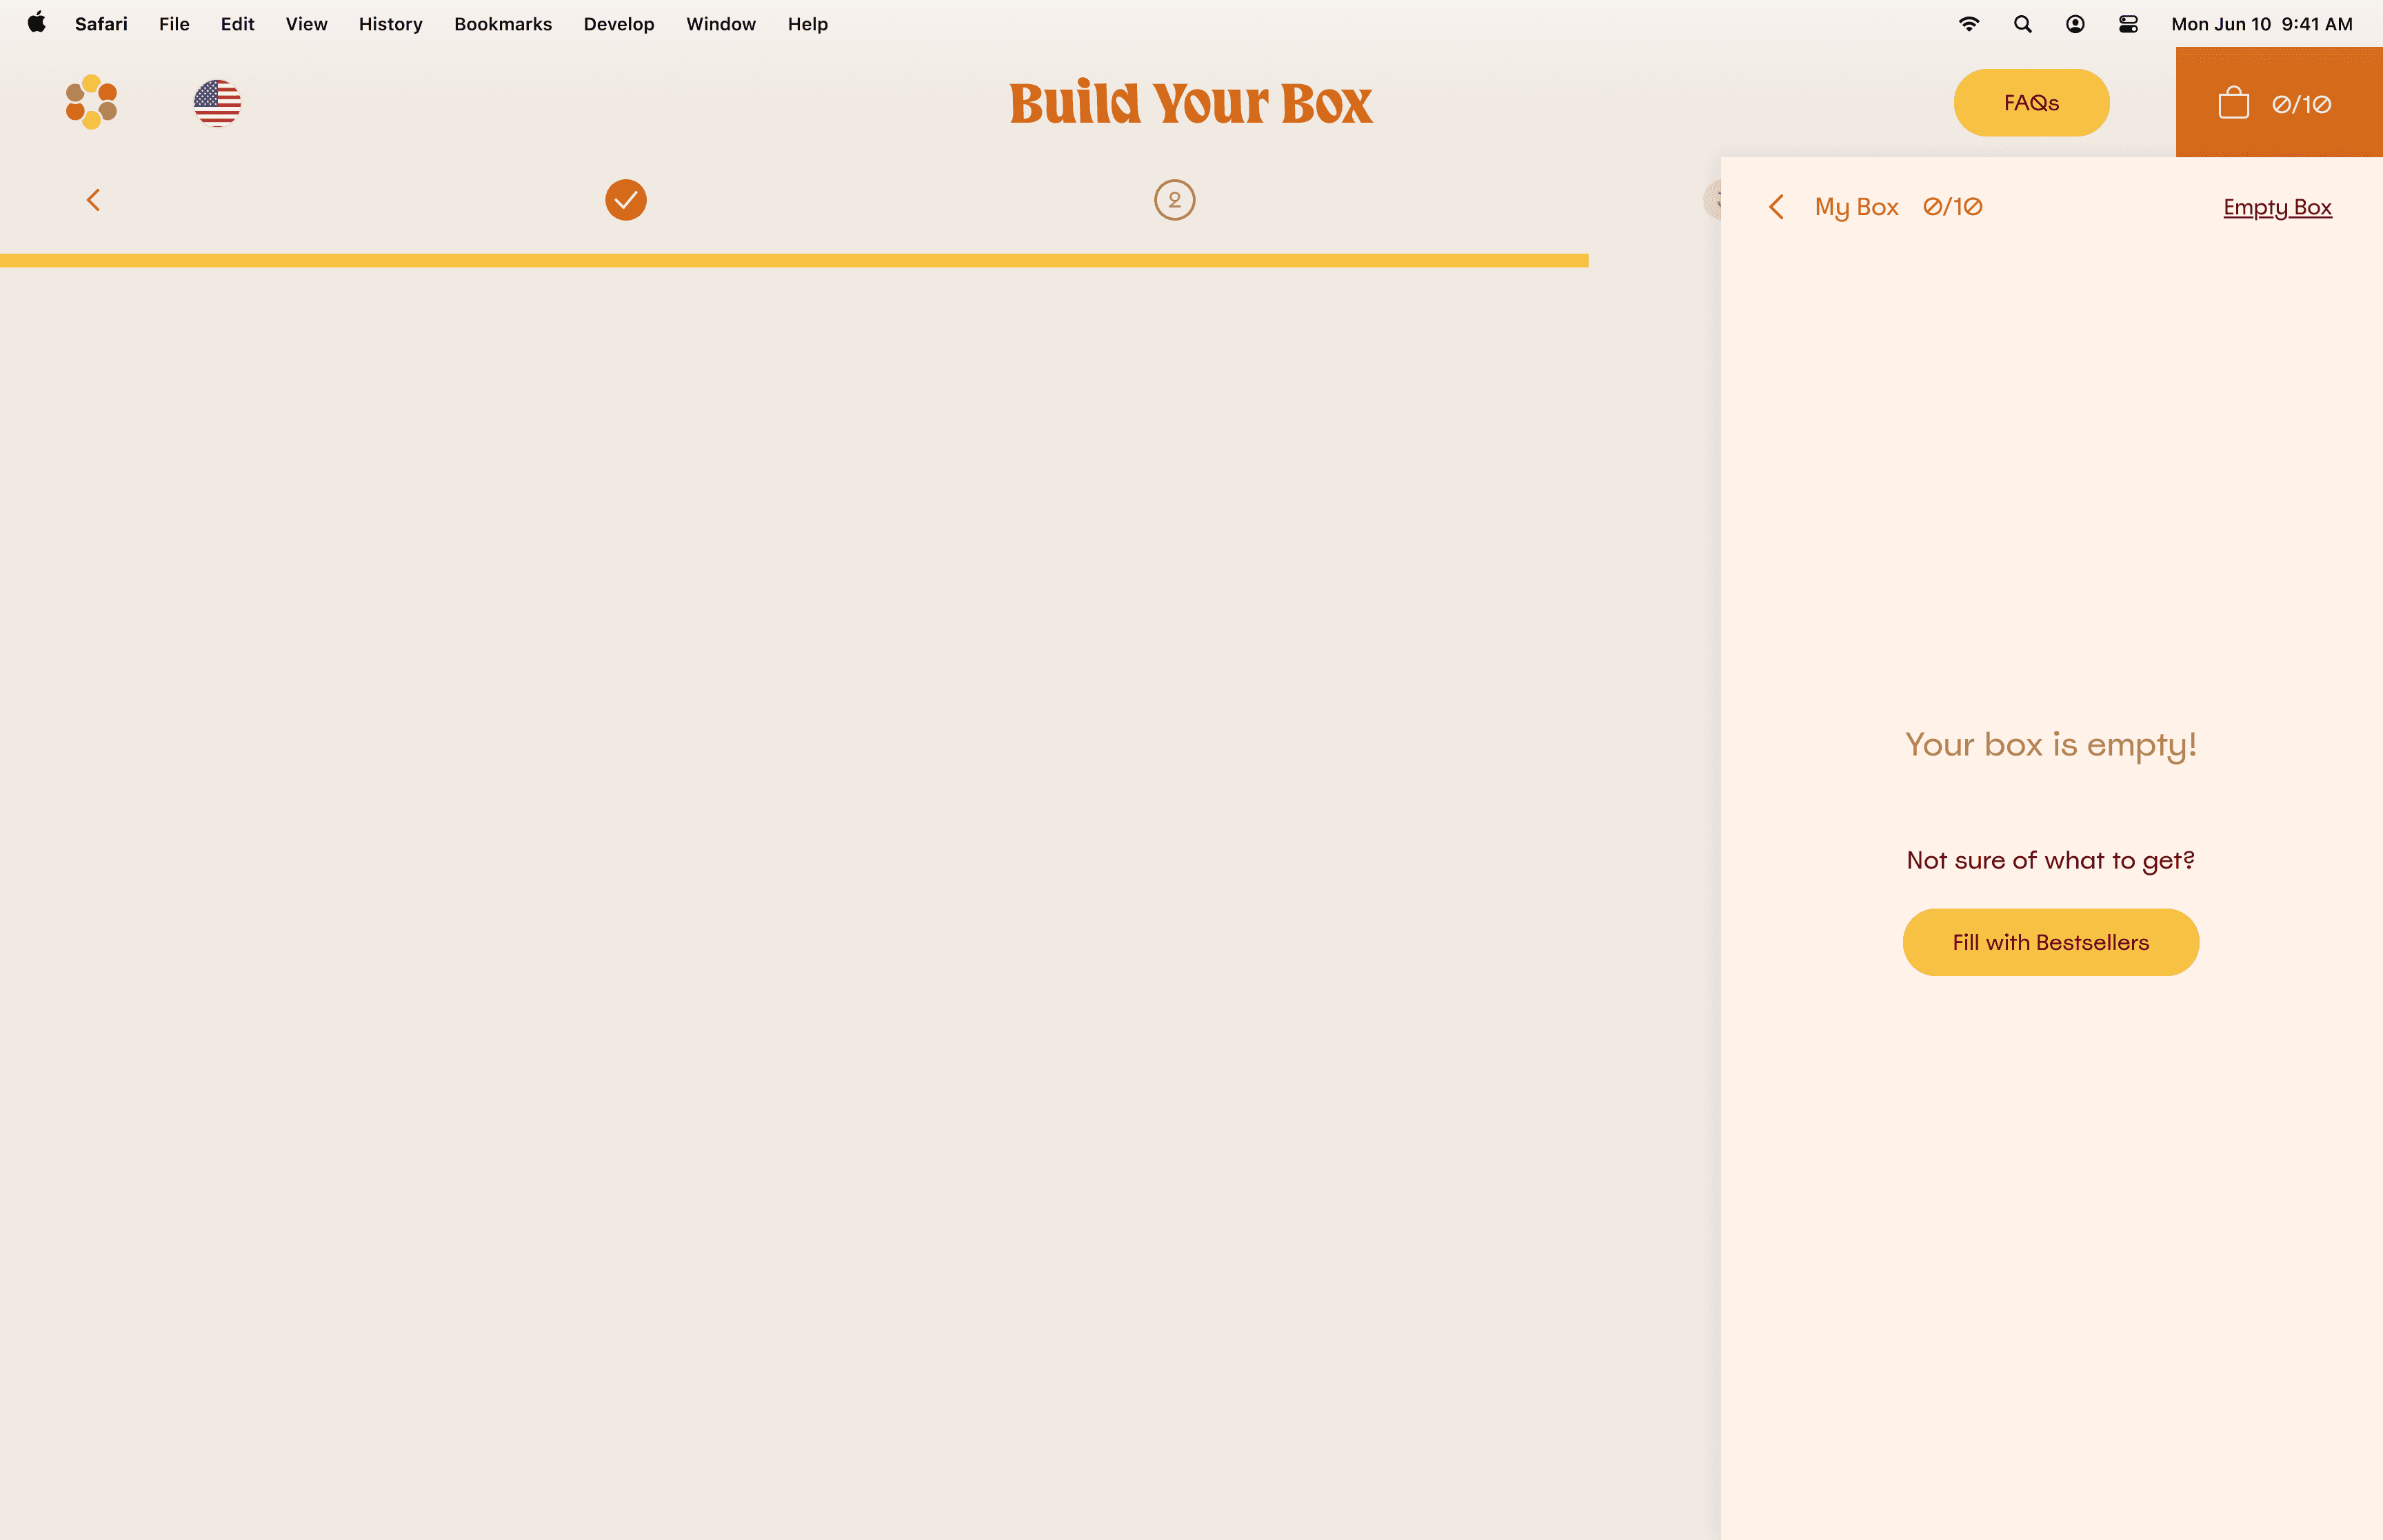Viewport: 2383px width, 1540px height.
Task: Click the colorful dots brand logo
Action: coord(91,102)
